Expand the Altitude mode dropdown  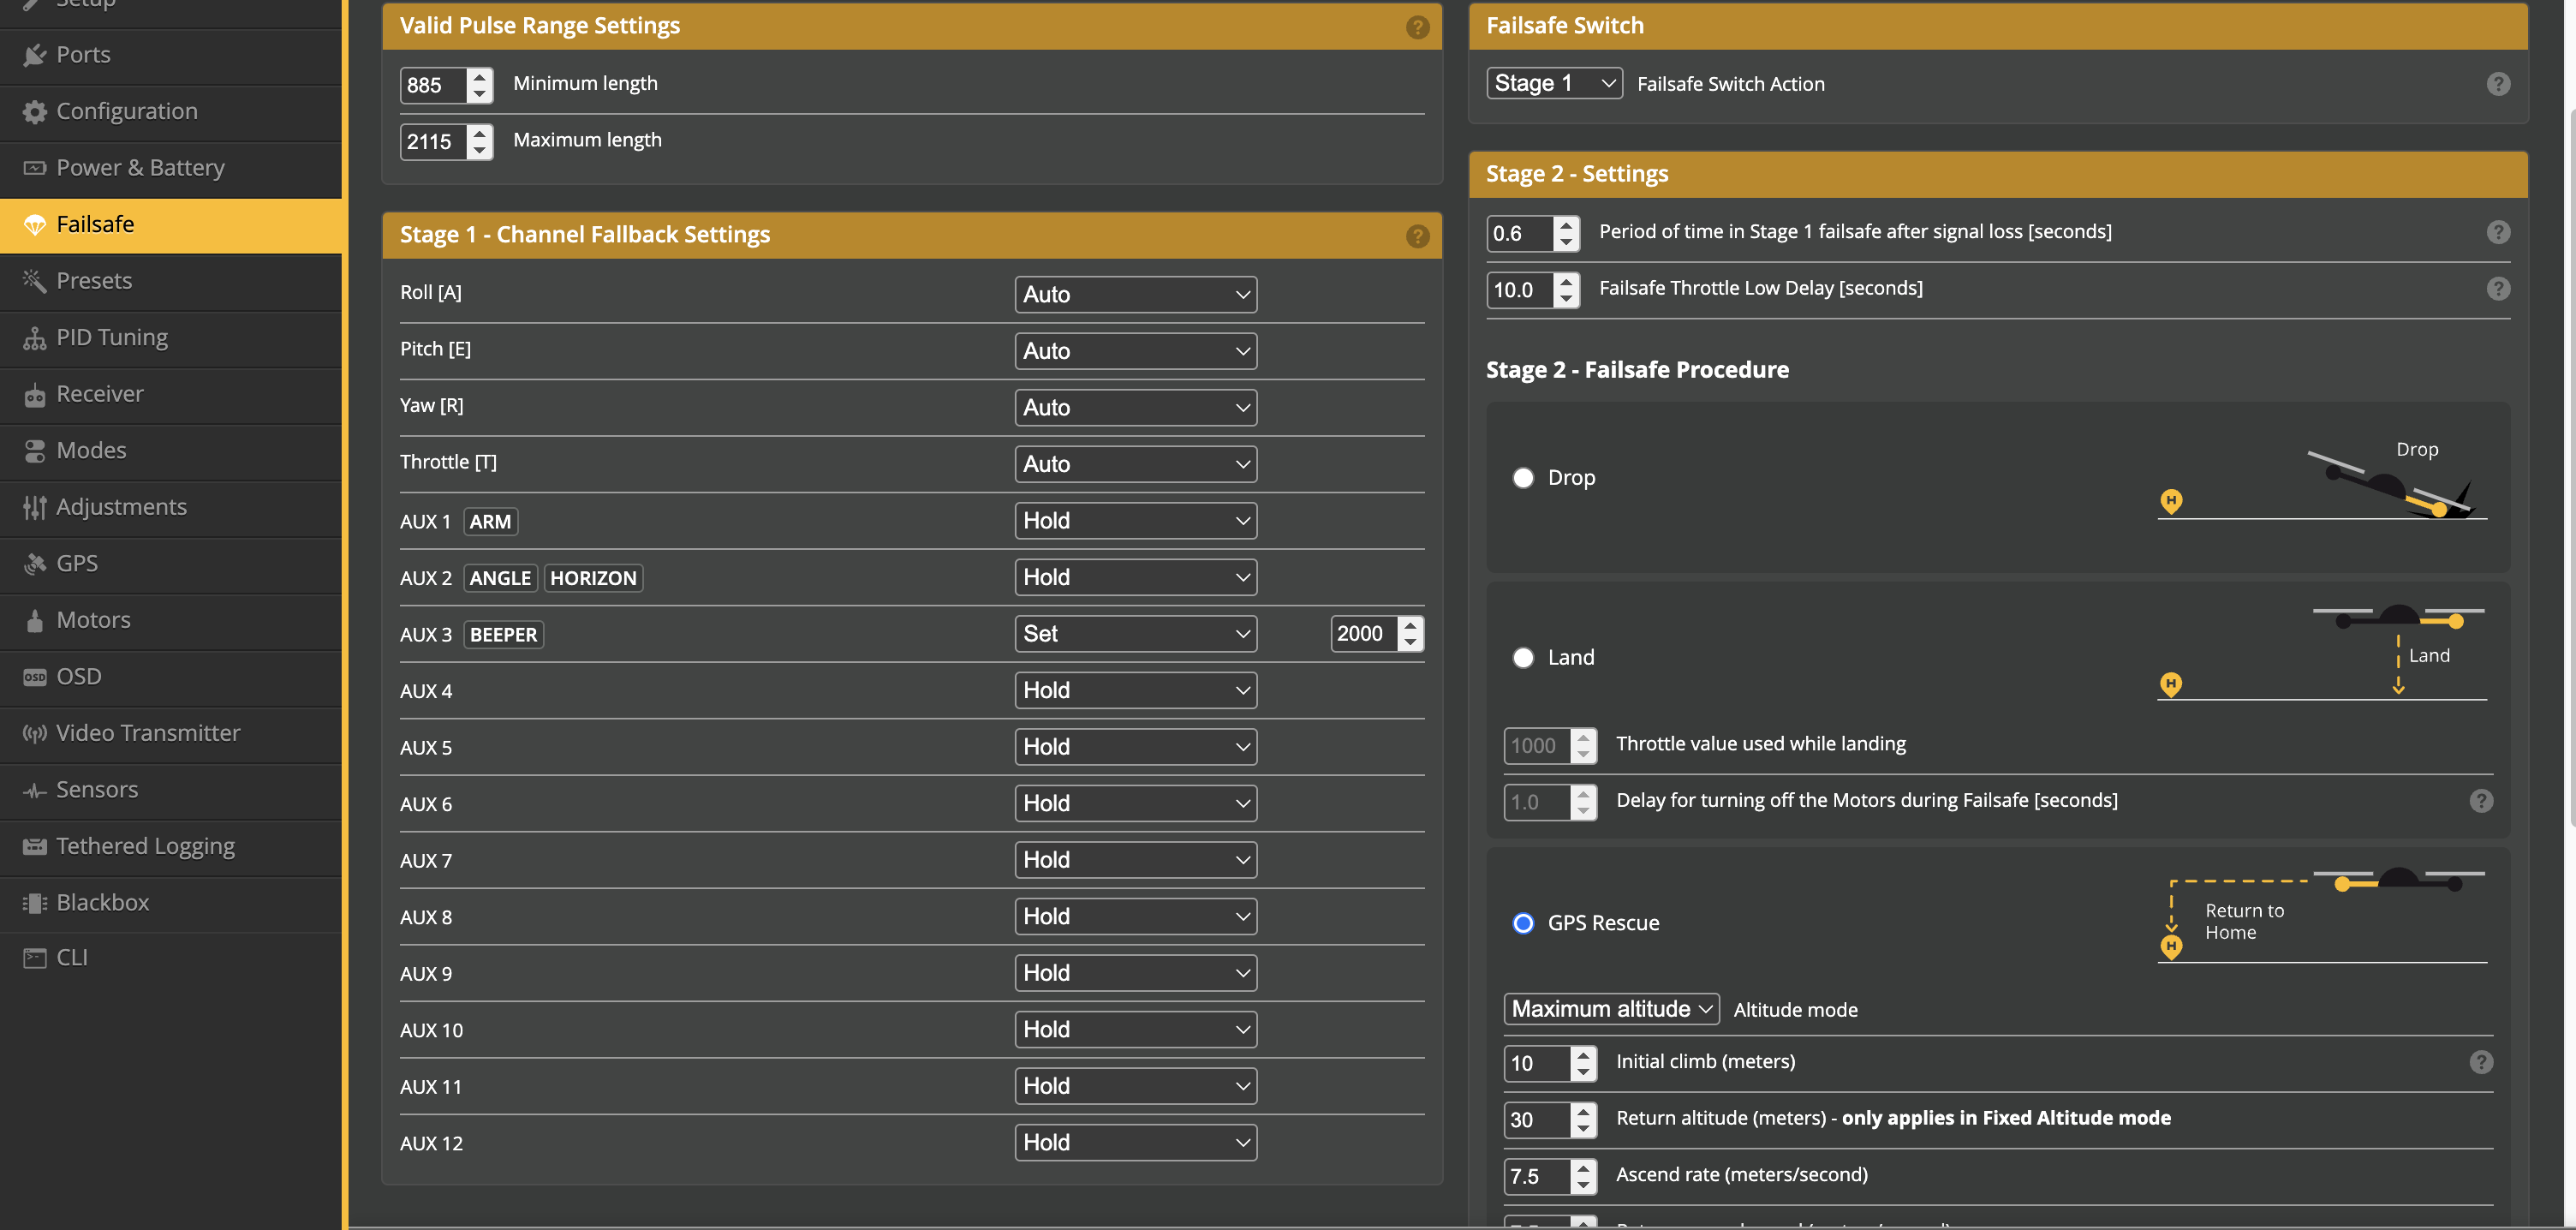[x=1610, y=1009]
